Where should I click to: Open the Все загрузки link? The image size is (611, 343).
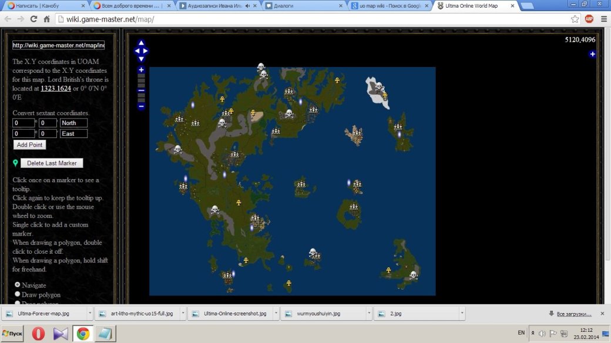tap(573, 314)
